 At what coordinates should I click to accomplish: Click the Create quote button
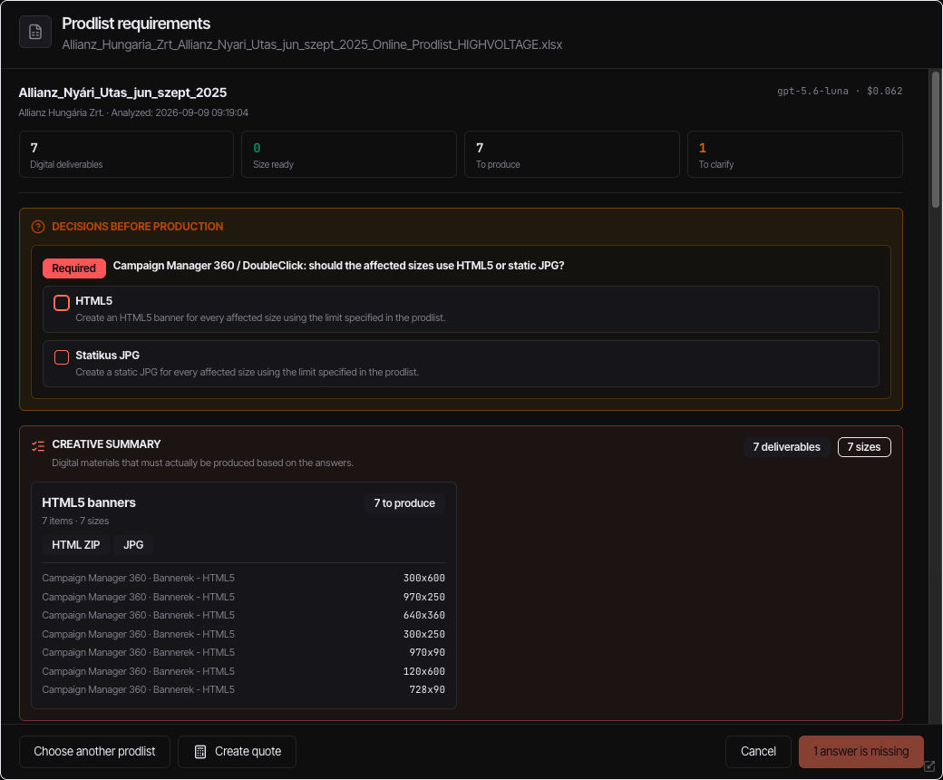click(237, 752)
